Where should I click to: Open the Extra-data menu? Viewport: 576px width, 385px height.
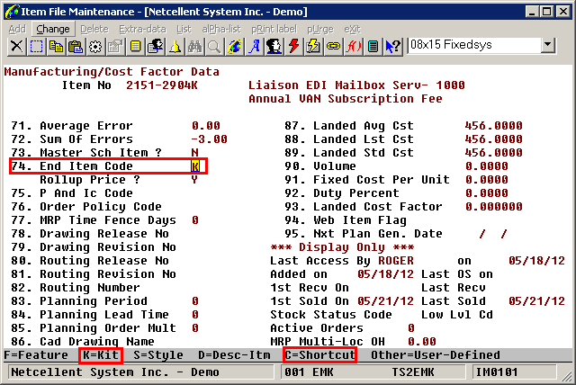point(142,29)
